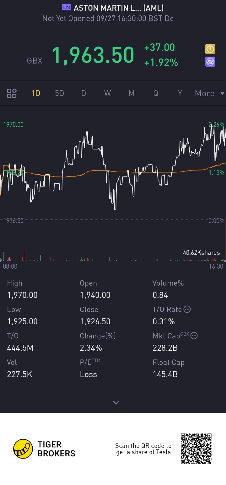Tap the Float Cap value 145.4B

pos(165,374)
